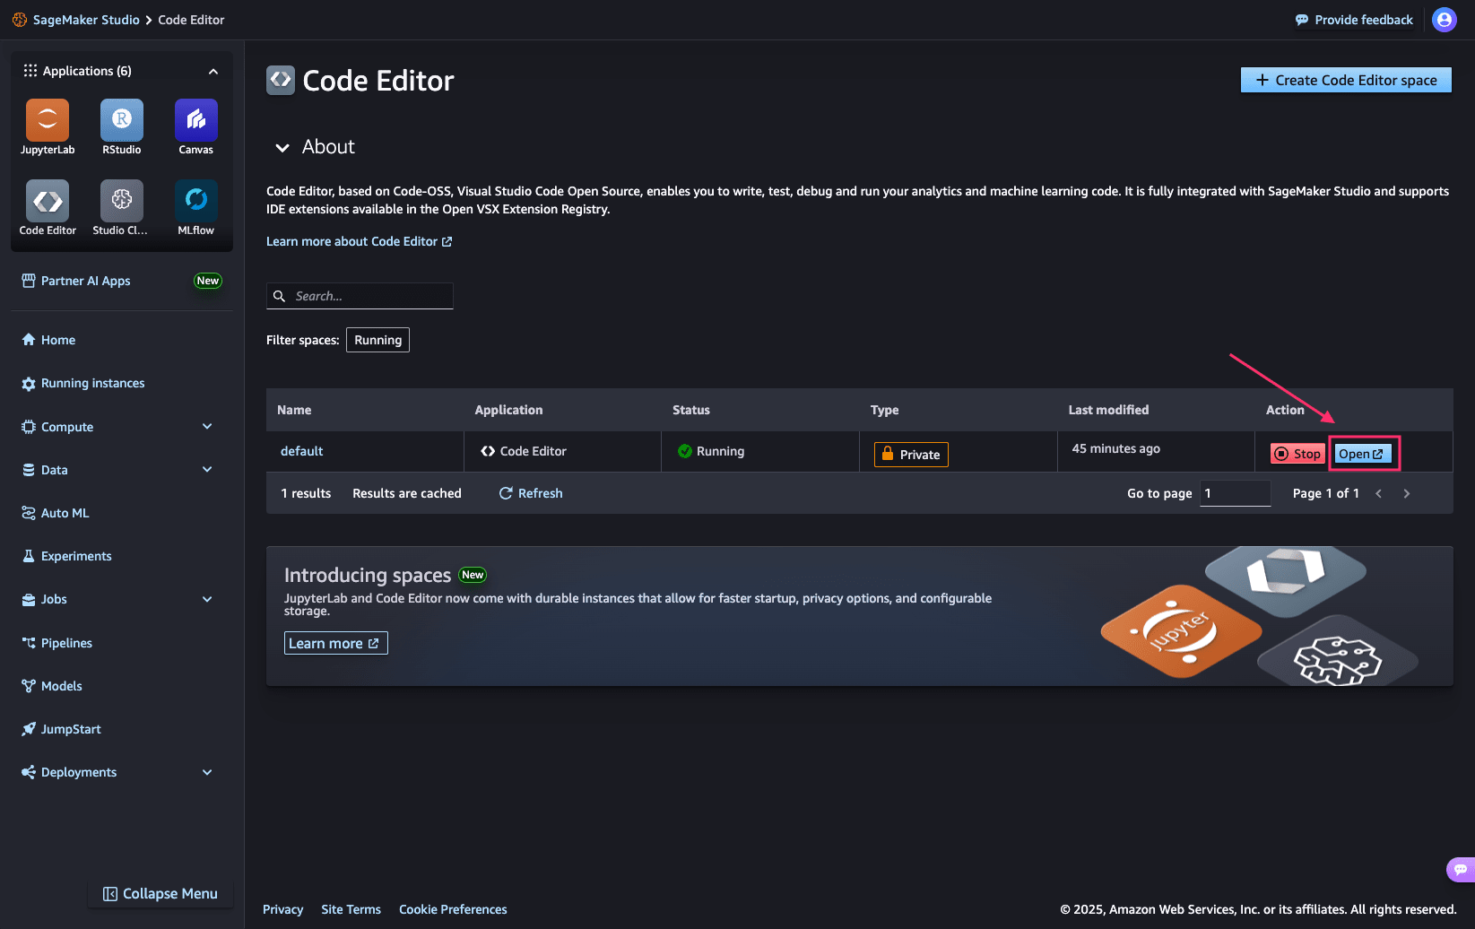The width and height of the screenshot is (1475, 929).
Task: Stop the default space
Action: (x=1297, y=454)
